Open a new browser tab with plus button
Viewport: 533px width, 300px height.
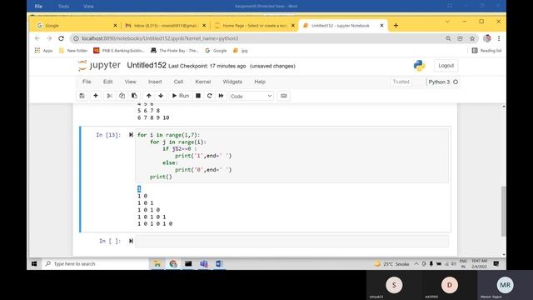(x=396, y=26)
